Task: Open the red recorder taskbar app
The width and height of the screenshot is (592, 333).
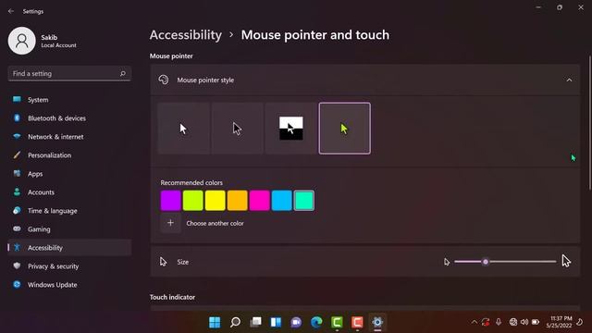Action: click(x=357, y=322)
